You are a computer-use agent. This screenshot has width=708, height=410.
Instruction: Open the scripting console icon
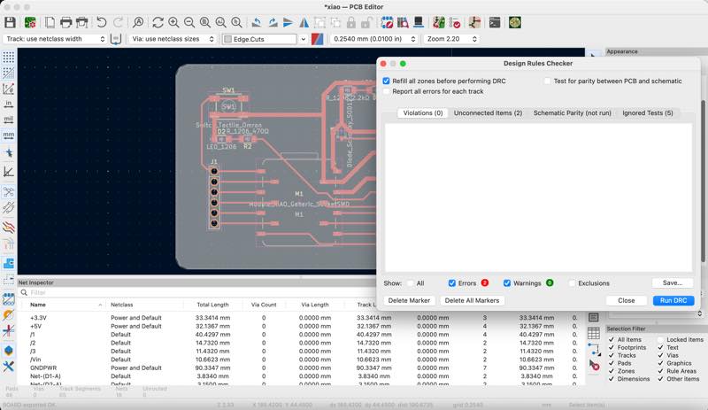pyautogui.click(x=495, y=22)
